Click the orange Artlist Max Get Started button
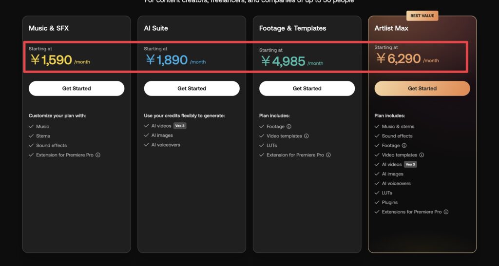The height and width of the screenshot is (266, 499). click(422, 89)
